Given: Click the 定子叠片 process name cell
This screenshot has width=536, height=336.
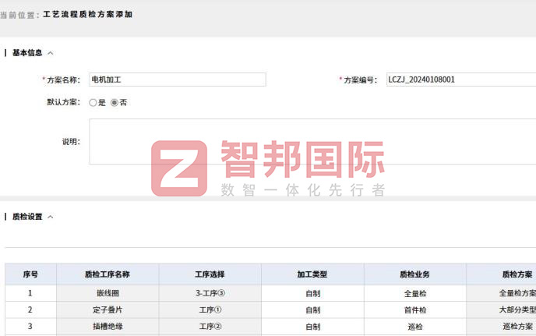Looking at the screenshot, I should [108, 309].
